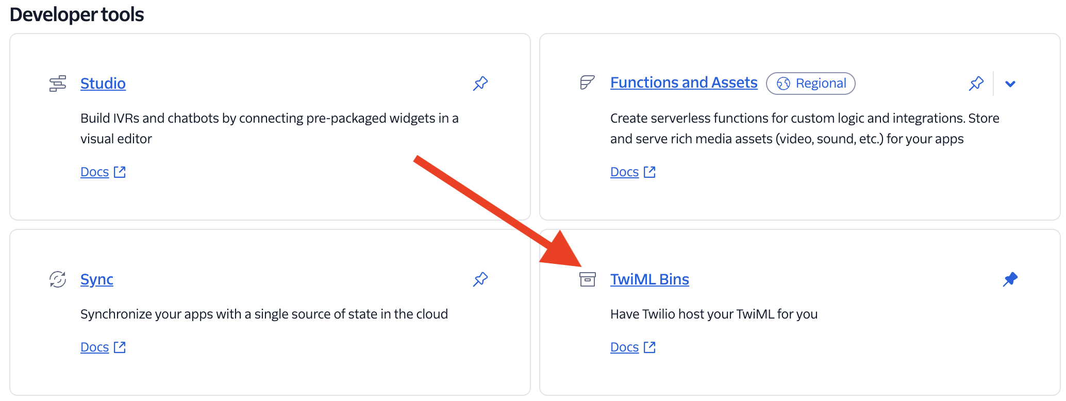Open the Studio link
Viewport: 1066px width, 401px height.
tap(103, 83)
